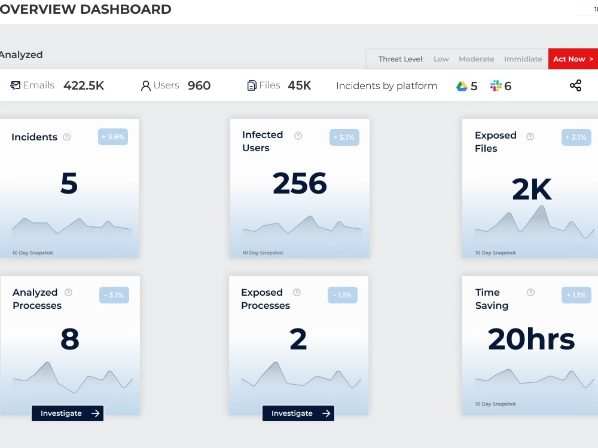The width and height of the screenshot is (598, 448).
Task: Click the help icon on Analyzed Processes card
Action: [x=68, y=293]
